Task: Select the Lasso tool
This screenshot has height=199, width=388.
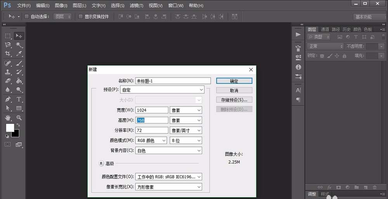Action: click(8, 45)
